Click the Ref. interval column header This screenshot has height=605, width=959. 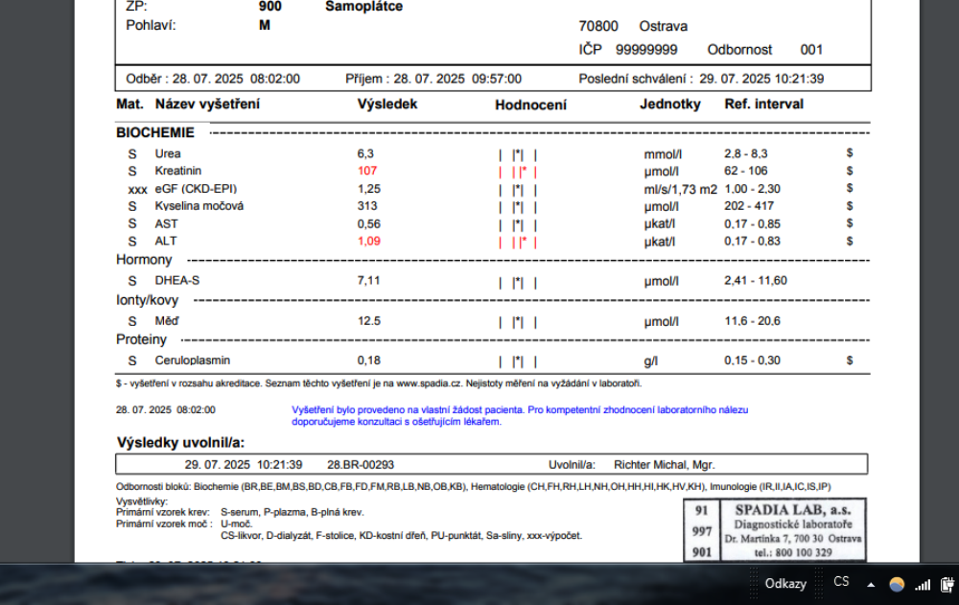point(763,105)
